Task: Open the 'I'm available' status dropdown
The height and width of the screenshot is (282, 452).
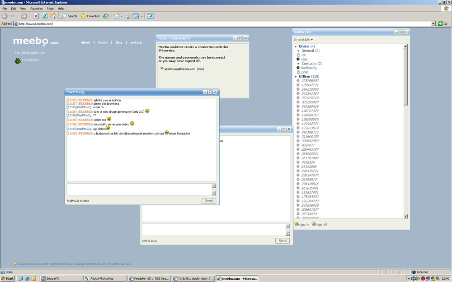Action: click(303, 40)
